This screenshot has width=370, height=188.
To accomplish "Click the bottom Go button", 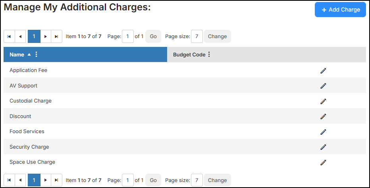I will (153, 180).
